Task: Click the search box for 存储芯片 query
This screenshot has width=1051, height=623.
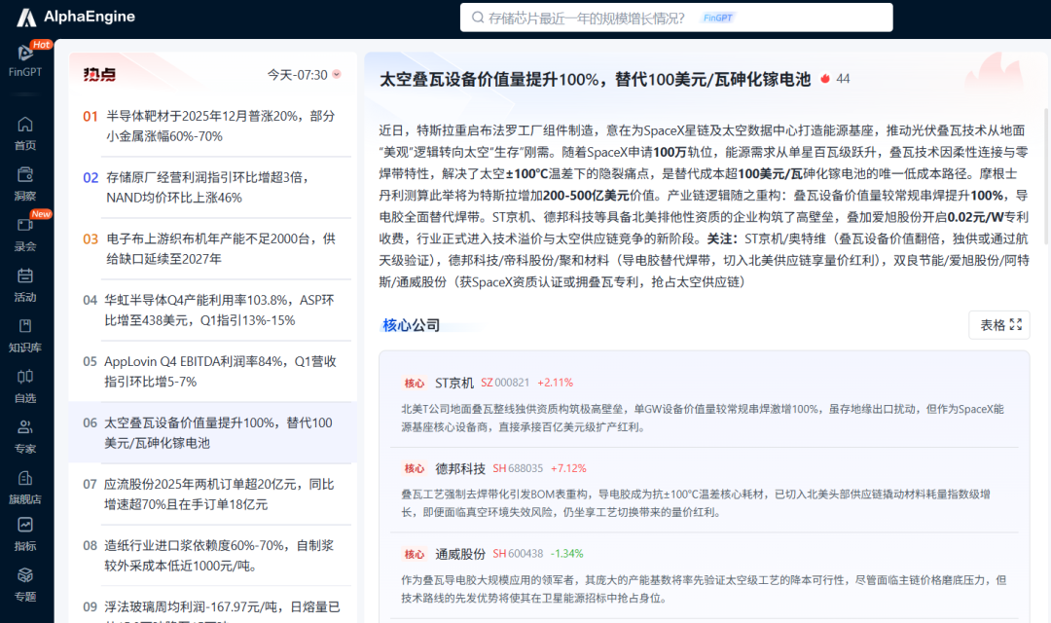Action: click(x=675, y=18)
